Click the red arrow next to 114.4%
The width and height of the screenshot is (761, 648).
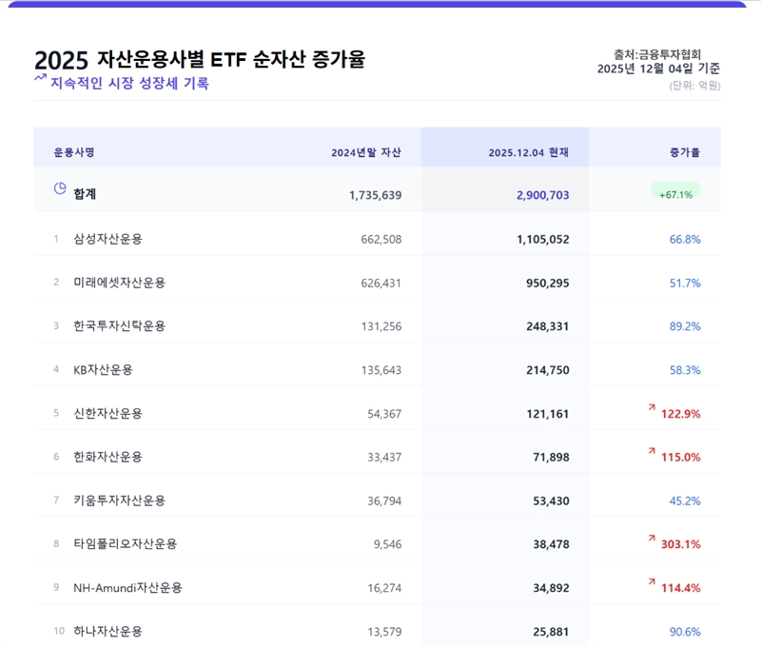tap(652, 581)
